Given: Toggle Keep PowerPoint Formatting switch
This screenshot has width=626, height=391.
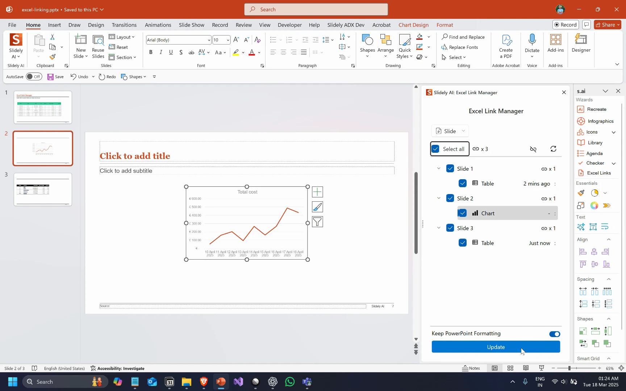Looking at the screenshot, I should click(x=554, y=334).
